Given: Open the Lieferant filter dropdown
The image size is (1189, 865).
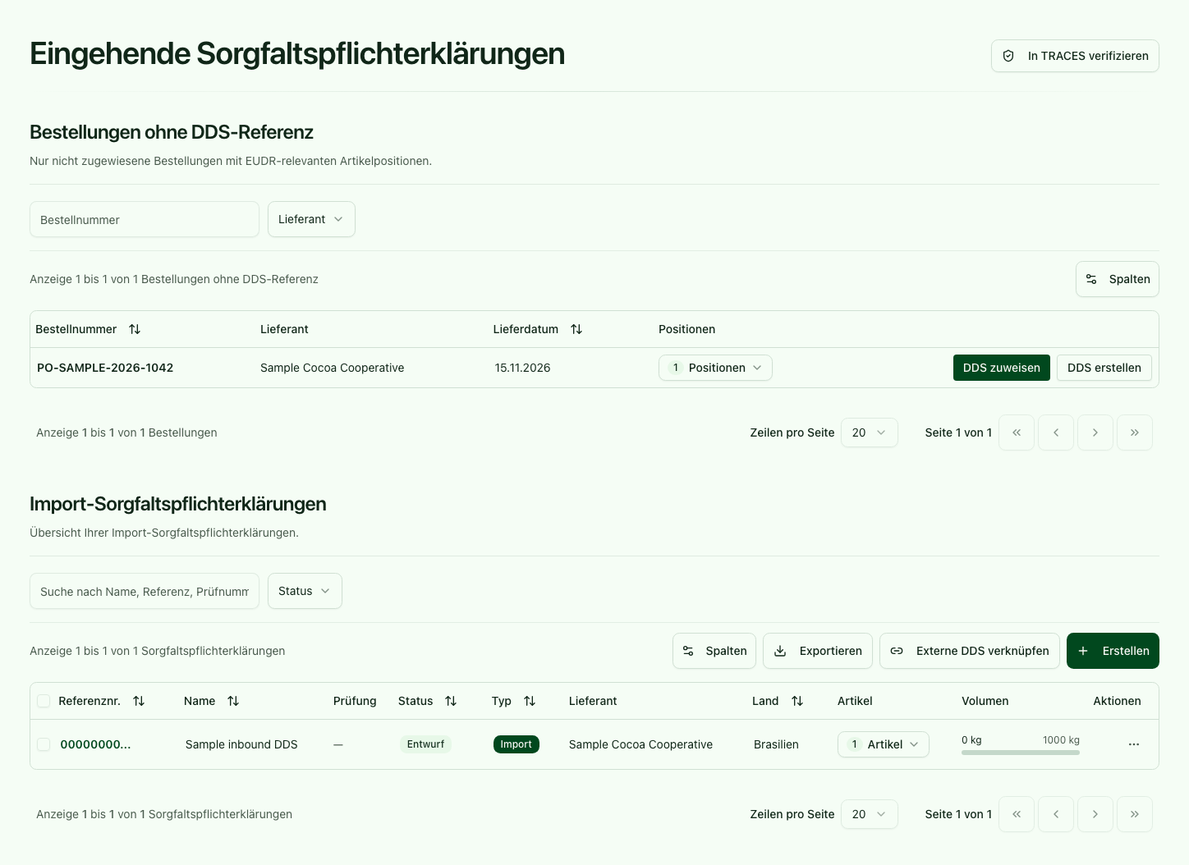Looking at the screenshot, I should click(x=311, y=219).
